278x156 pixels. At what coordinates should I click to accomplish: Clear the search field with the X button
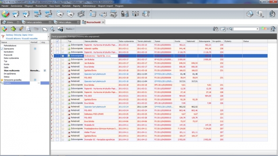tap(257, 29)
